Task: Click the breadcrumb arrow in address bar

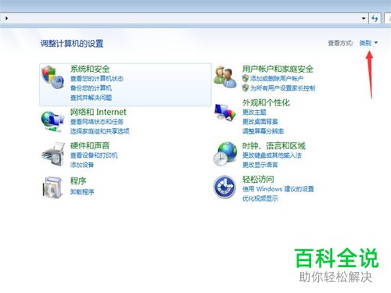Action: click(6, 18)
